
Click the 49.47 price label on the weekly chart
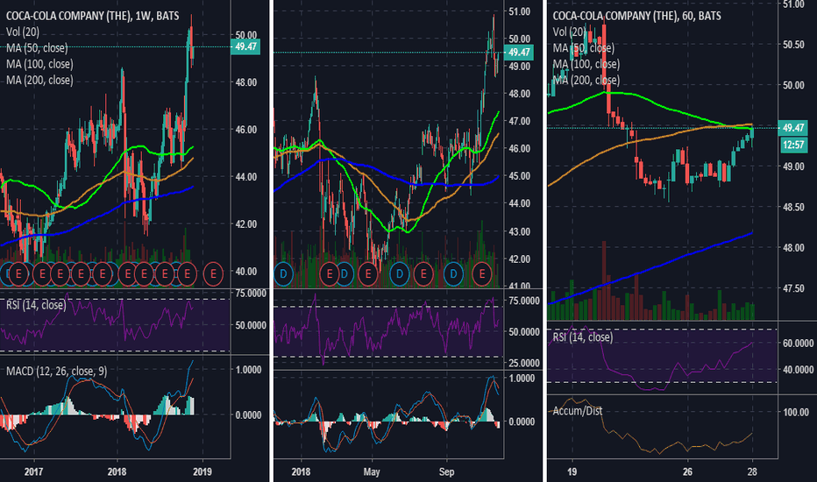click(x=245, y=47)
